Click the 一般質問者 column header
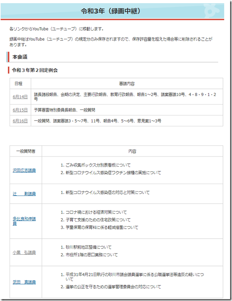Image resolution: width=232 pixels, height=301 pixels. (x=26, y=151)
